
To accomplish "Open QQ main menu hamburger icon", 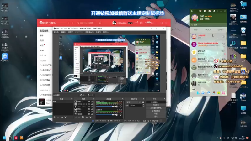I will [193, 93].
